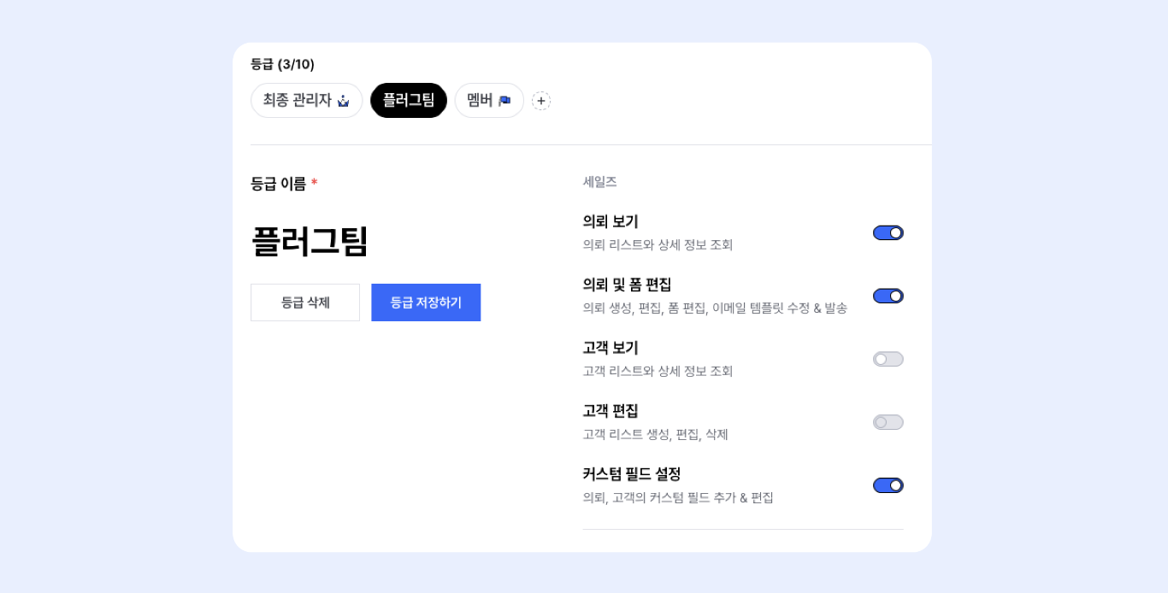The height and width of the screenshot is (593, 1168).
Task: Click the flag icon beside 멤버
Action: [x=504, y=101]
